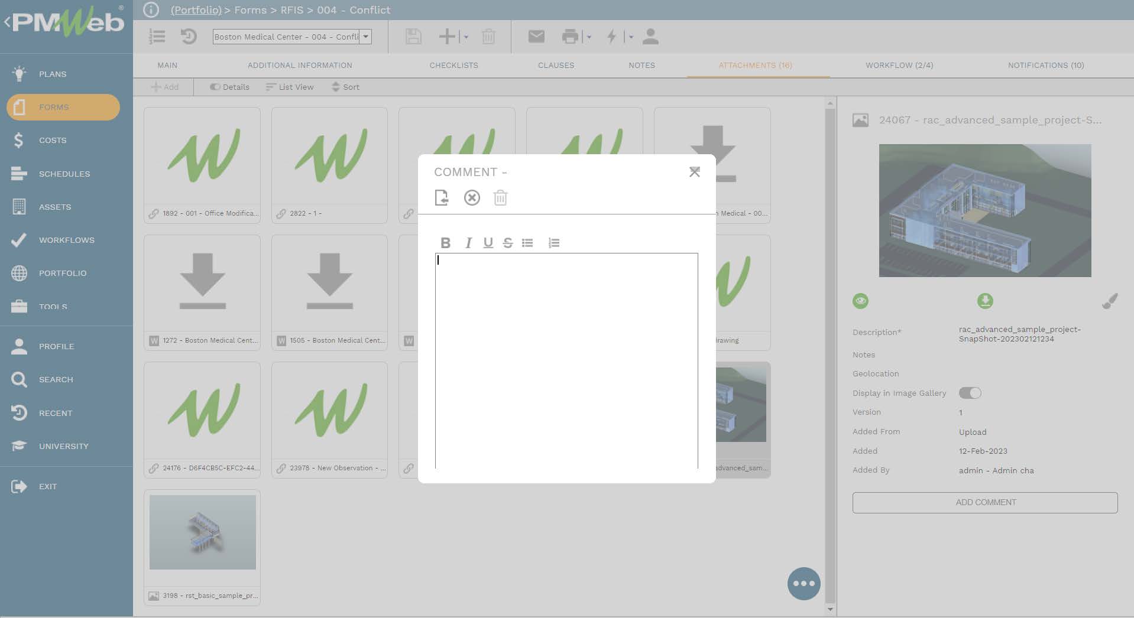Click the ADD COMMENT button

click(x=985, y=502)
